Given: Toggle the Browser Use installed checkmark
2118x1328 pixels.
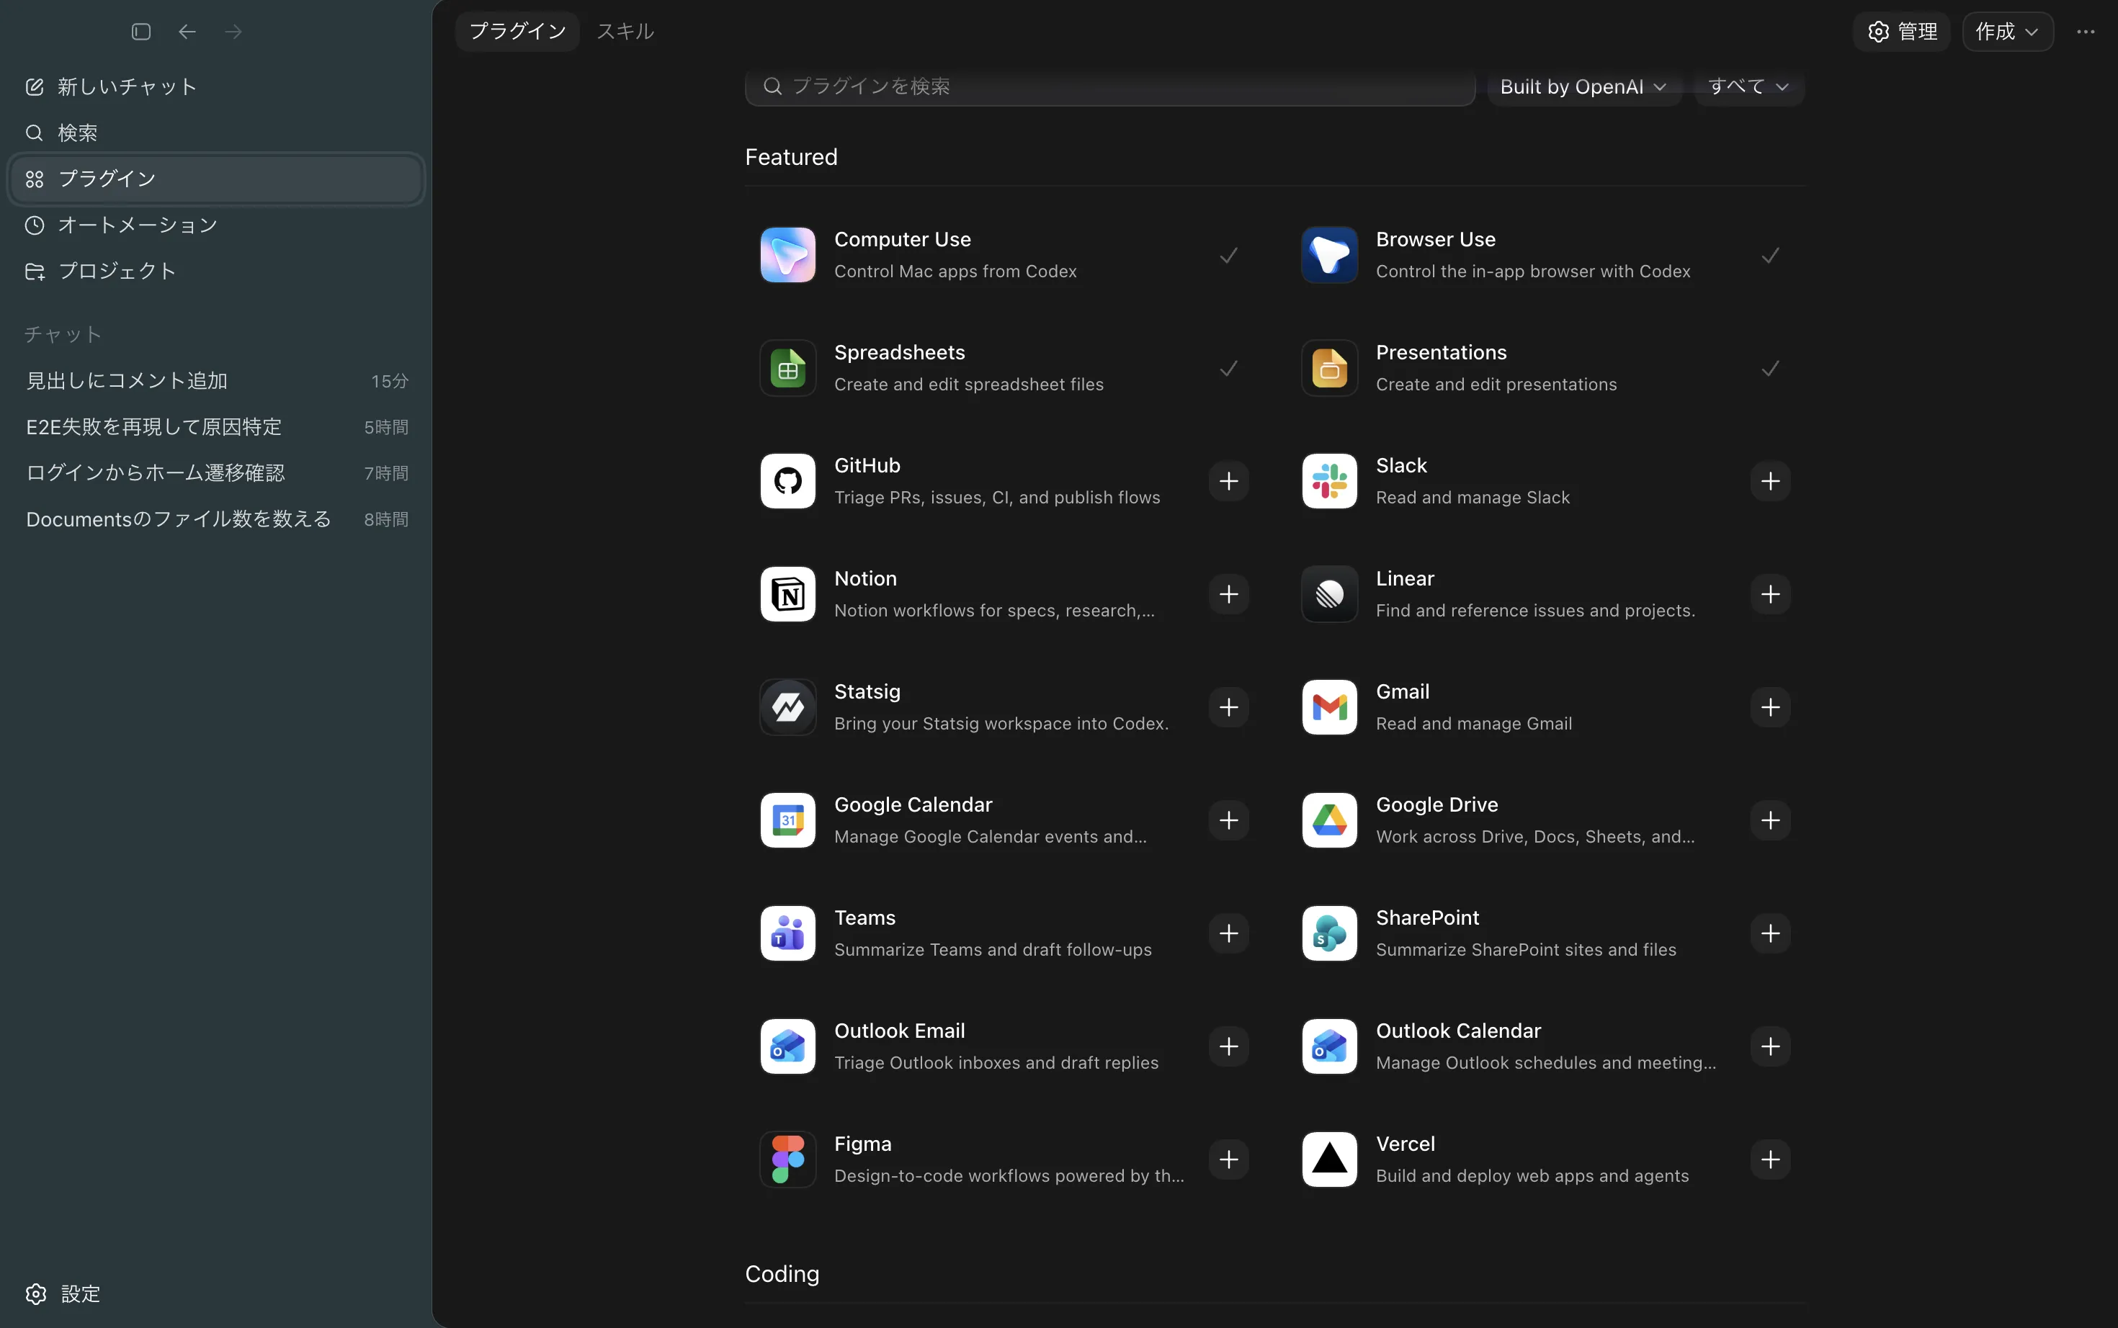Looking at the screenshot, I should pyautogui.click(x=1770, y=256).
